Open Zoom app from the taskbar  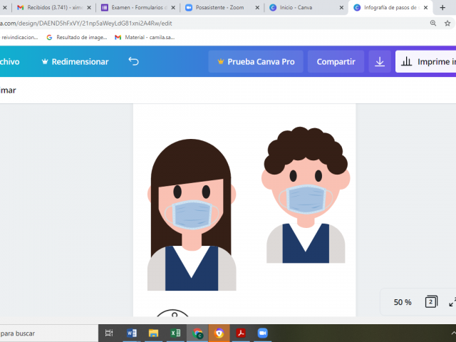pos(262,333)
